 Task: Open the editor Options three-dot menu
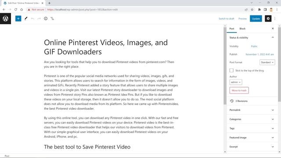click(275, 18)
